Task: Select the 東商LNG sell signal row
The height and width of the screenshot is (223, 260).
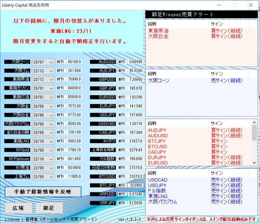Action: click(201, 196)
